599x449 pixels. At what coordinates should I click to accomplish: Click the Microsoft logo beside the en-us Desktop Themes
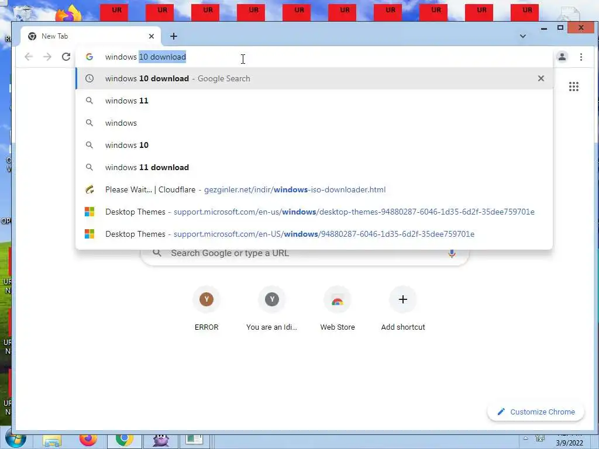[89, 212]
